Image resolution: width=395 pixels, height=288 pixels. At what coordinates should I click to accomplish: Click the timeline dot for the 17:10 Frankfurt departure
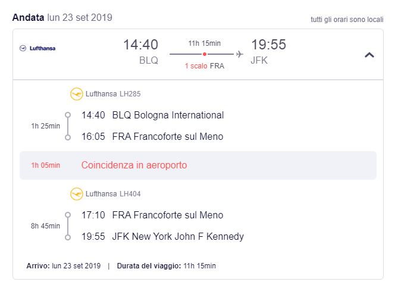click(x=68, y=215)
